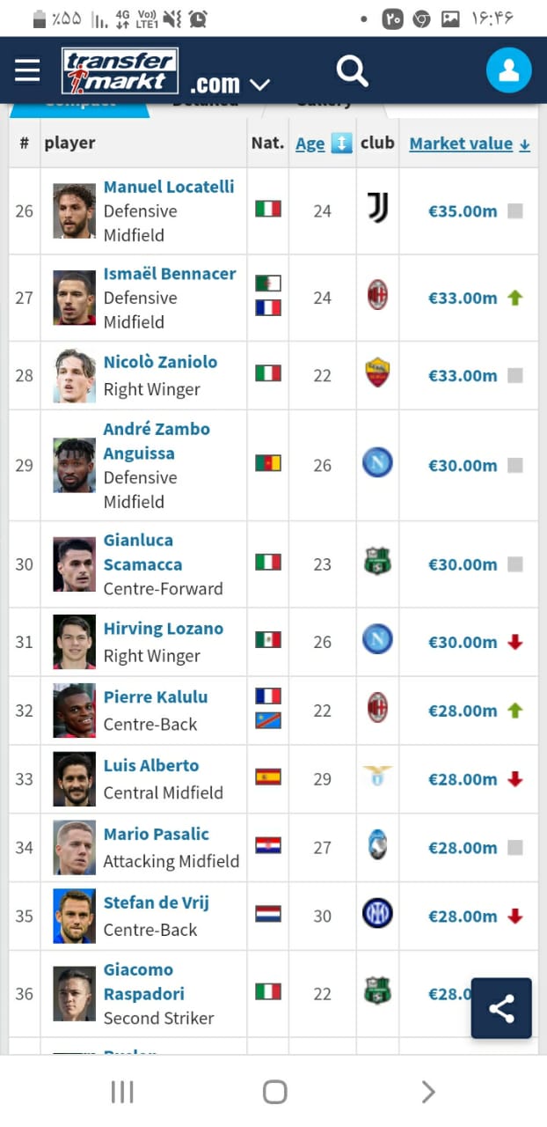Image resolution: width=547 pixels, height=1127 pixels.
Task: Click the Mexico flag beside Hirving Lozano
Action: (x=268, y=640)
